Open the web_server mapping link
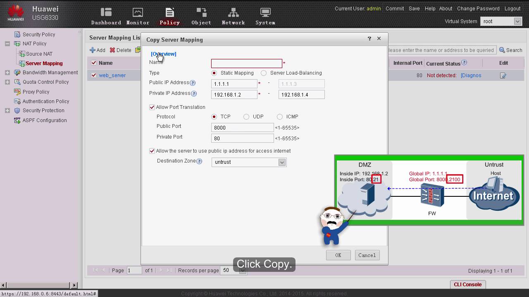This screenshot has height=297, width=529. coord(112,75)
